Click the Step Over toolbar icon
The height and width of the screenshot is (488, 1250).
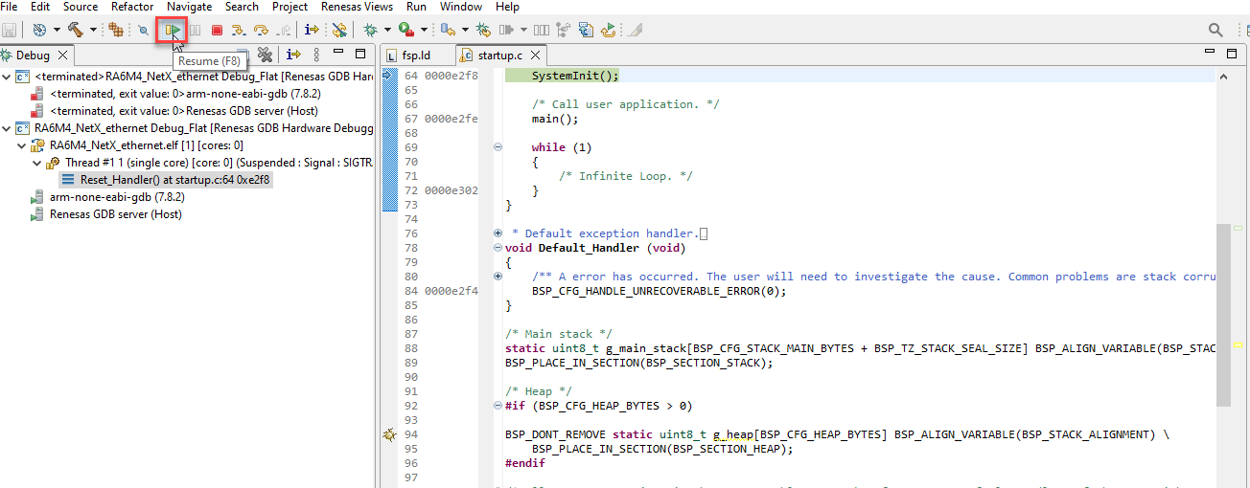[260, 30]
